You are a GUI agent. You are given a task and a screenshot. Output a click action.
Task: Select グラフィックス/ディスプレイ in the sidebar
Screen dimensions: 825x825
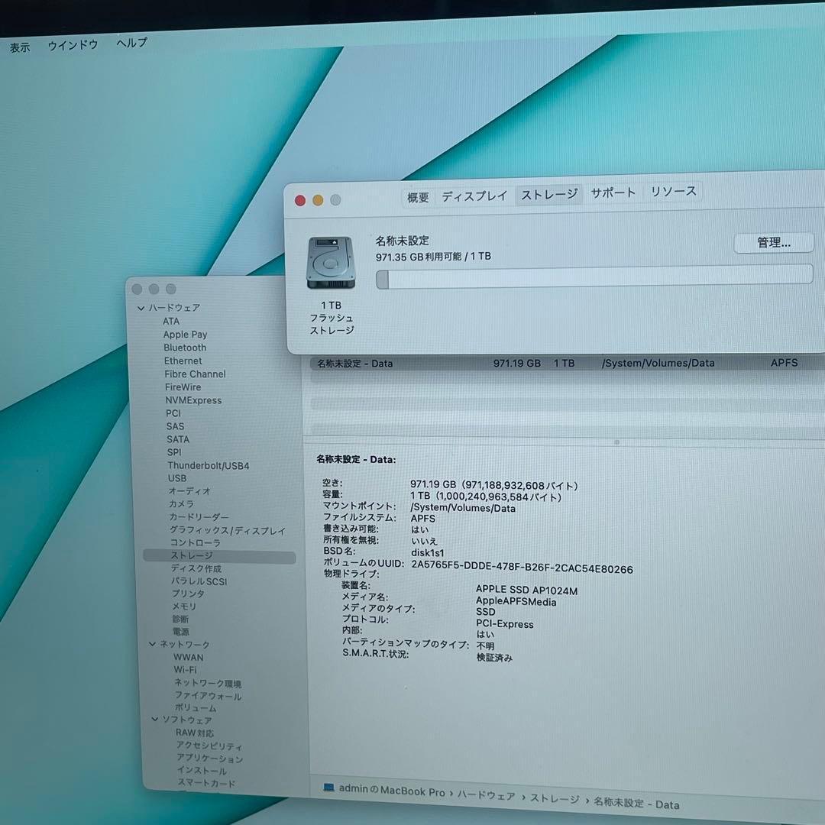(x=228, y=529)
